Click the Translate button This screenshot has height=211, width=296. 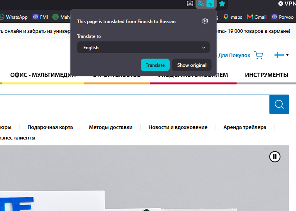point(155,65)
